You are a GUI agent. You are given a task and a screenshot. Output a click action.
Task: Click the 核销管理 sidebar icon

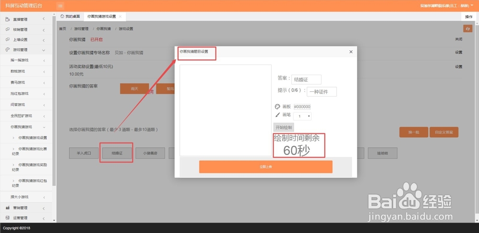(8, 30)
